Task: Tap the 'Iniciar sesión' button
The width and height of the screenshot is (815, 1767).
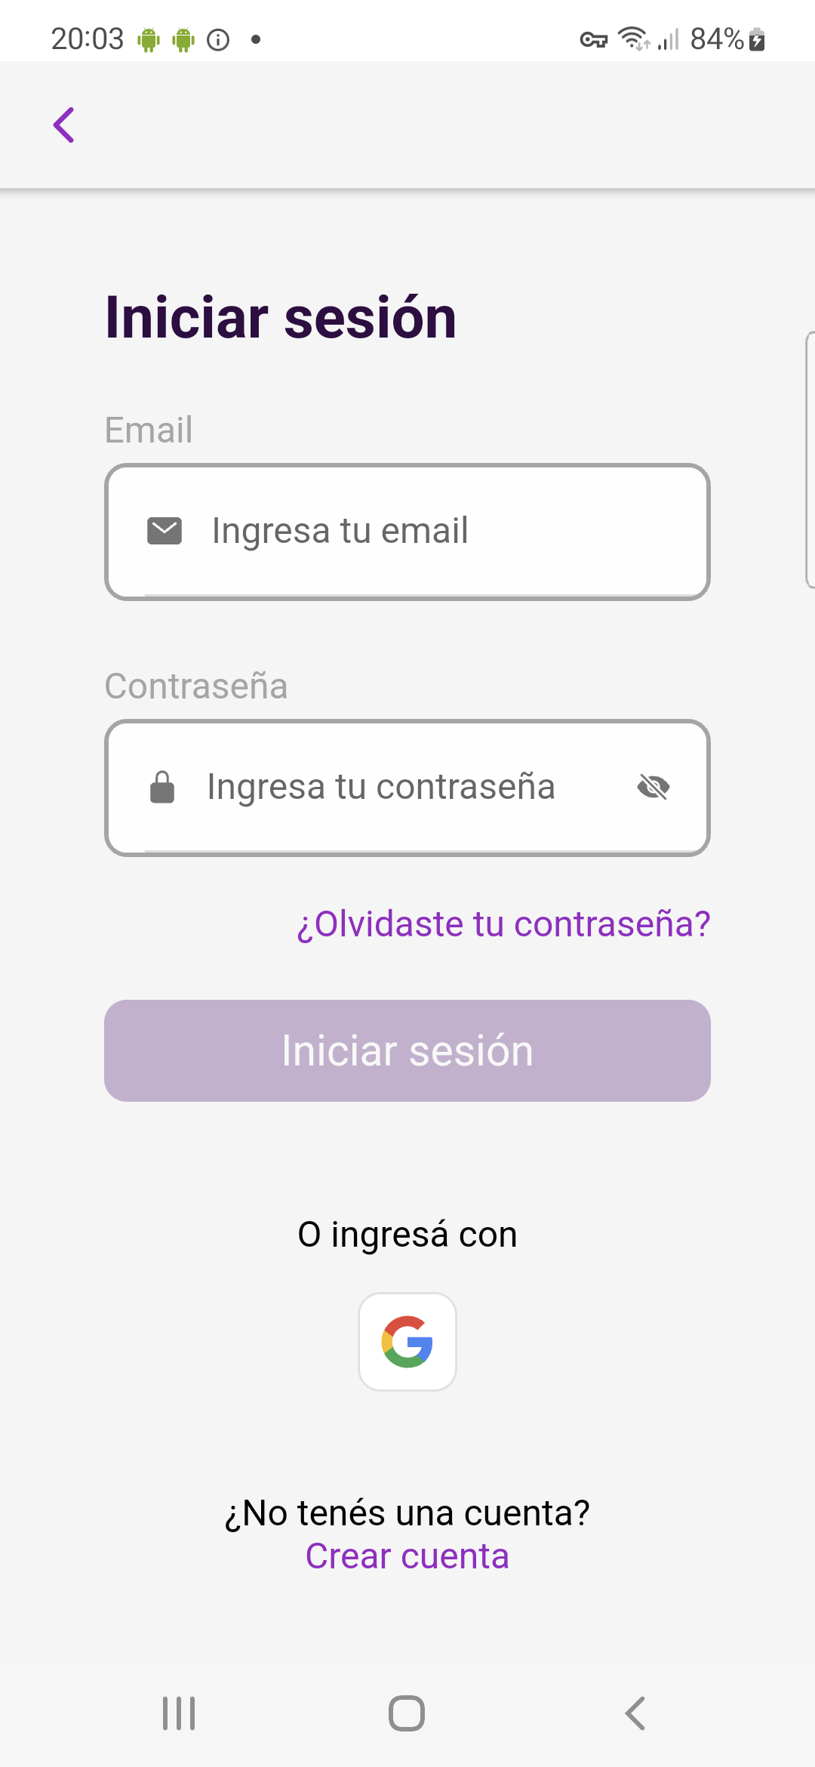Action: click(x=407, y=1050)
